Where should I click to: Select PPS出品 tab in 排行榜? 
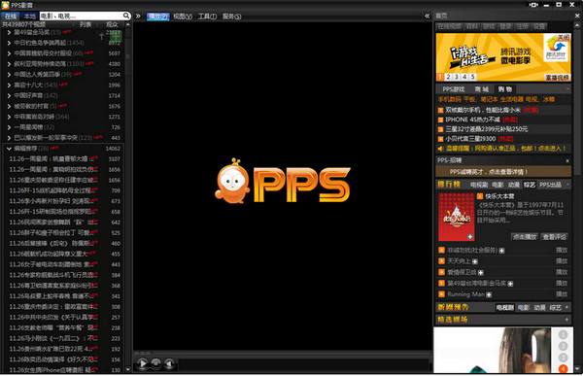coord(550,185)
